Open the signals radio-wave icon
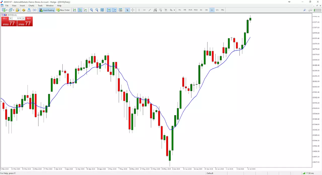Image resolution: width=322 pixels, height=175 pixels. point(34,10)
